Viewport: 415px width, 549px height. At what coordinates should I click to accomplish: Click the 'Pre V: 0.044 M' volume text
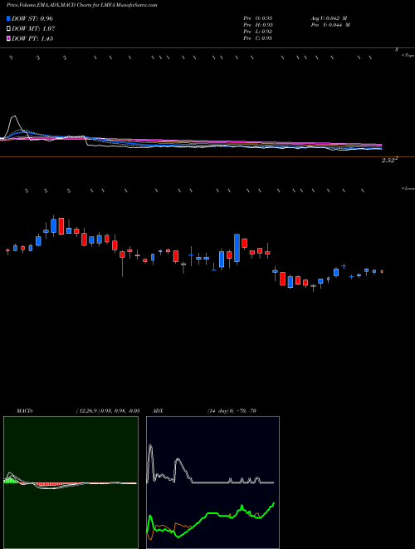[x=330, y=25]
